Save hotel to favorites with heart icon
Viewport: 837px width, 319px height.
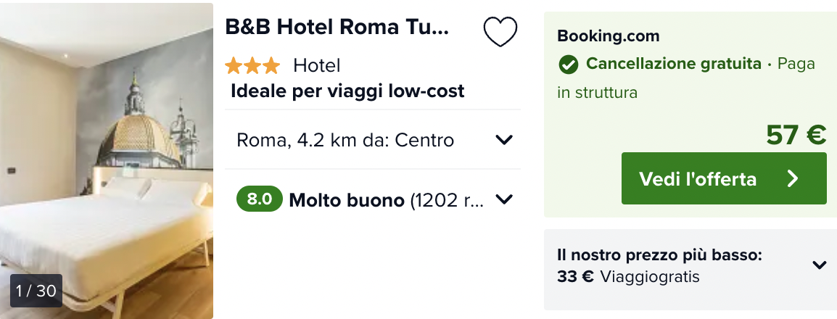point(500,32)
